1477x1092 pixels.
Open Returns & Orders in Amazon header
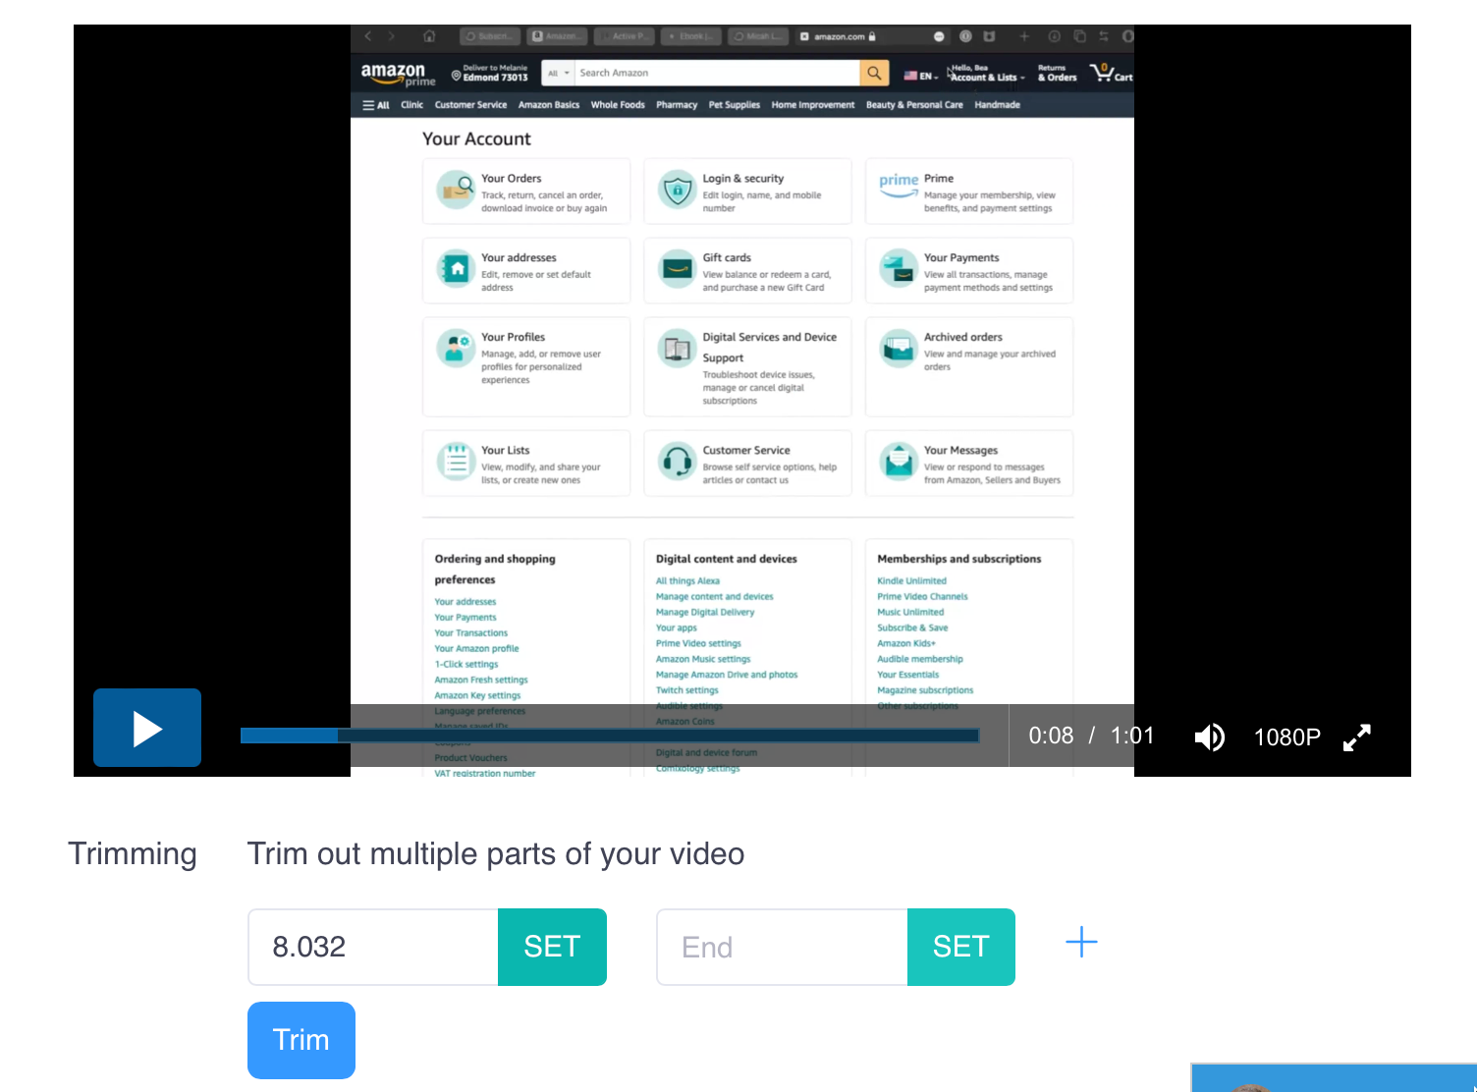click(x=1057, y=74)
